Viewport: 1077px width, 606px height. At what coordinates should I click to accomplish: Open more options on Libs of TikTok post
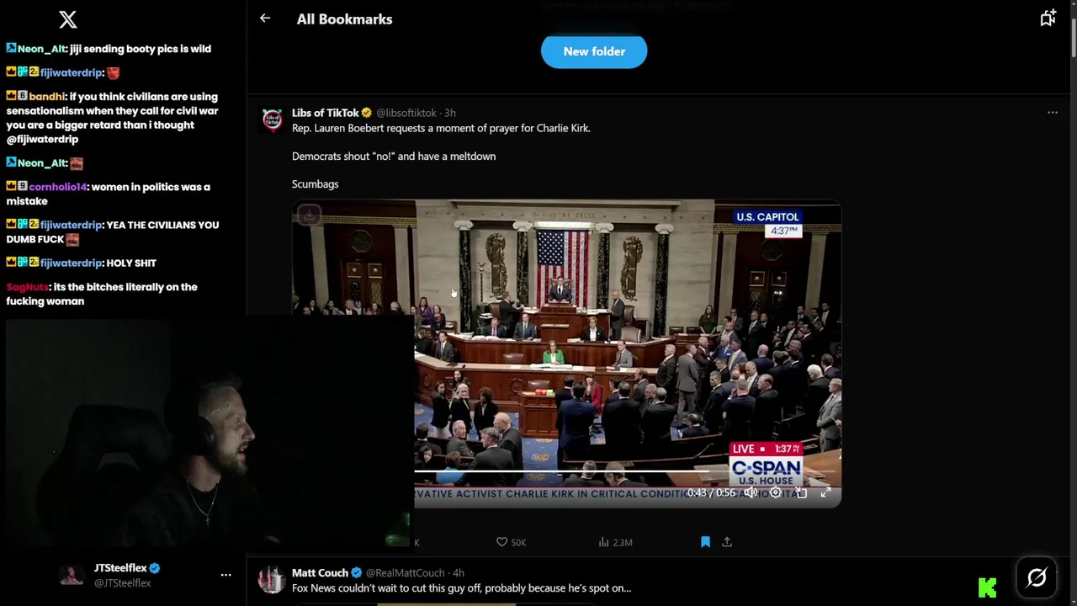pyautogui.click(x=1052, y=112)
